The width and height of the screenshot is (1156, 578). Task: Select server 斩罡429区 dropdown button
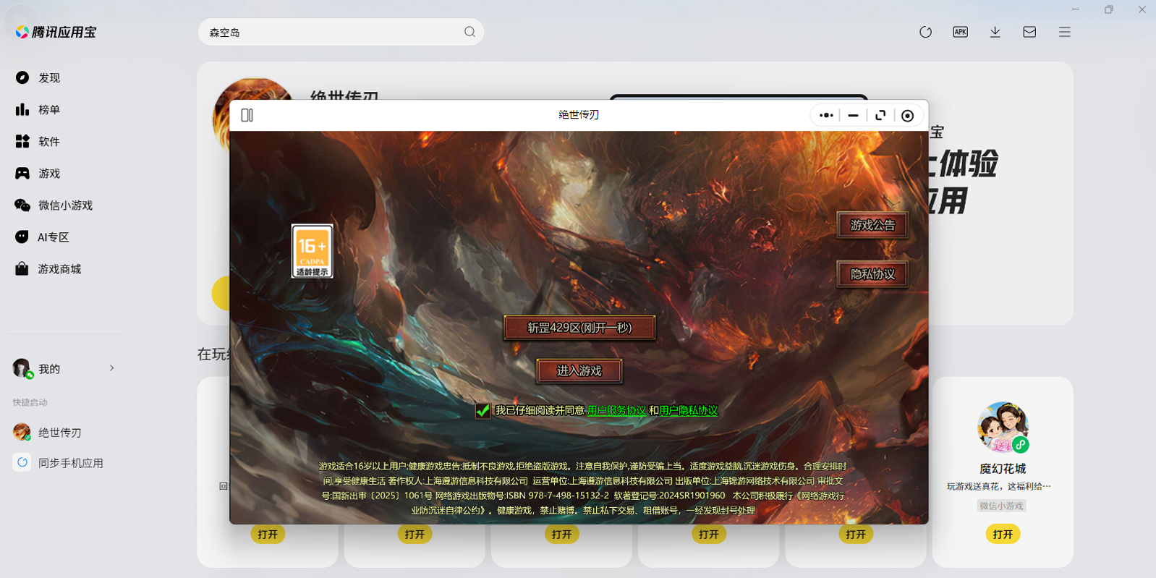[579, 328]
